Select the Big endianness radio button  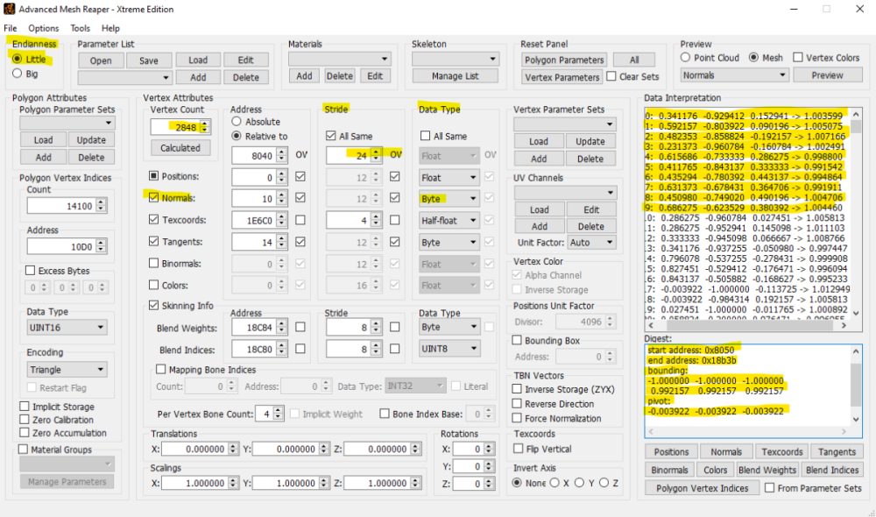click(x=18, y=74)
